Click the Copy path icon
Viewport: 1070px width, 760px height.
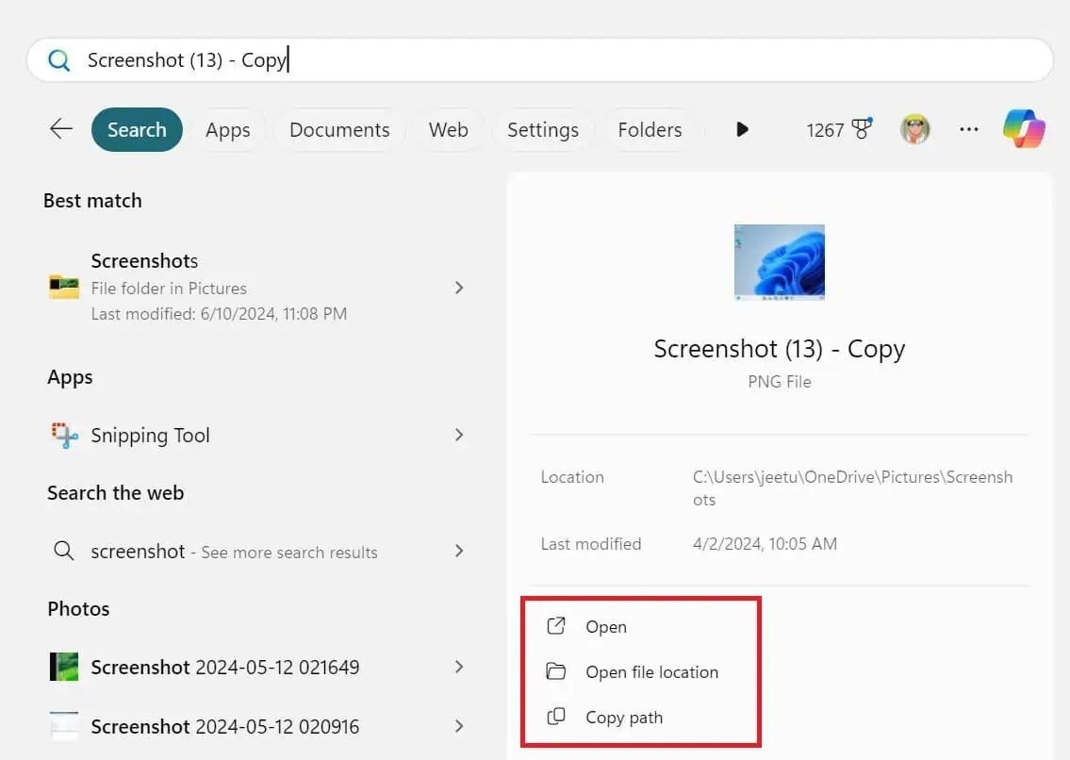(x=556, y=717)
